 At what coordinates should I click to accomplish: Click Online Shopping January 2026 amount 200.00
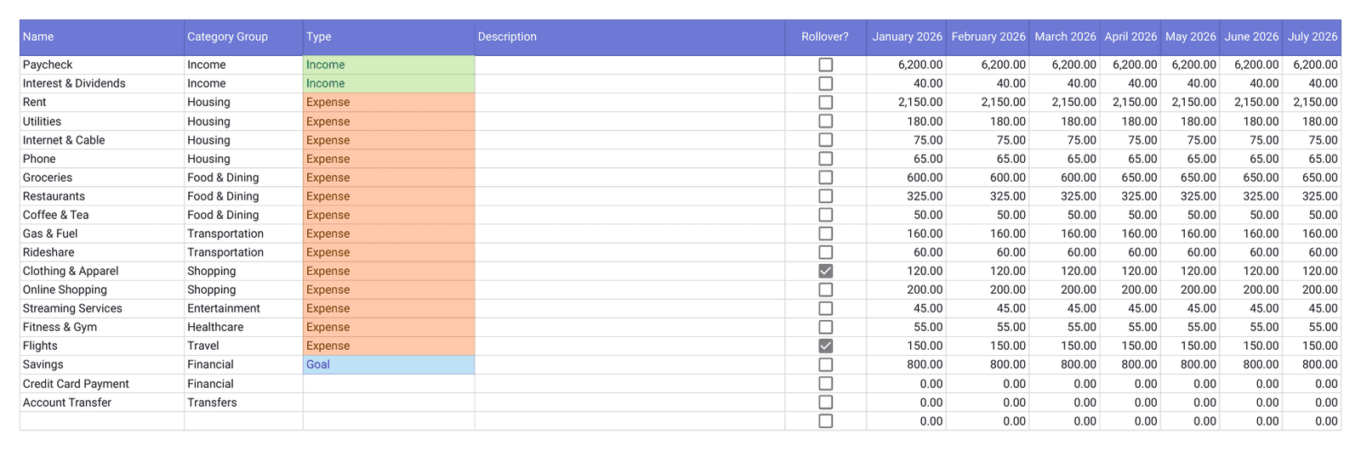[906, 290]
